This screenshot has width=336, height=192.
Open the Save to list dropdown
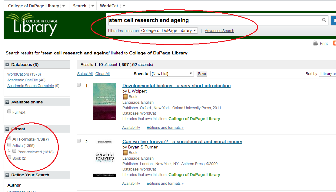pos(172,73)
